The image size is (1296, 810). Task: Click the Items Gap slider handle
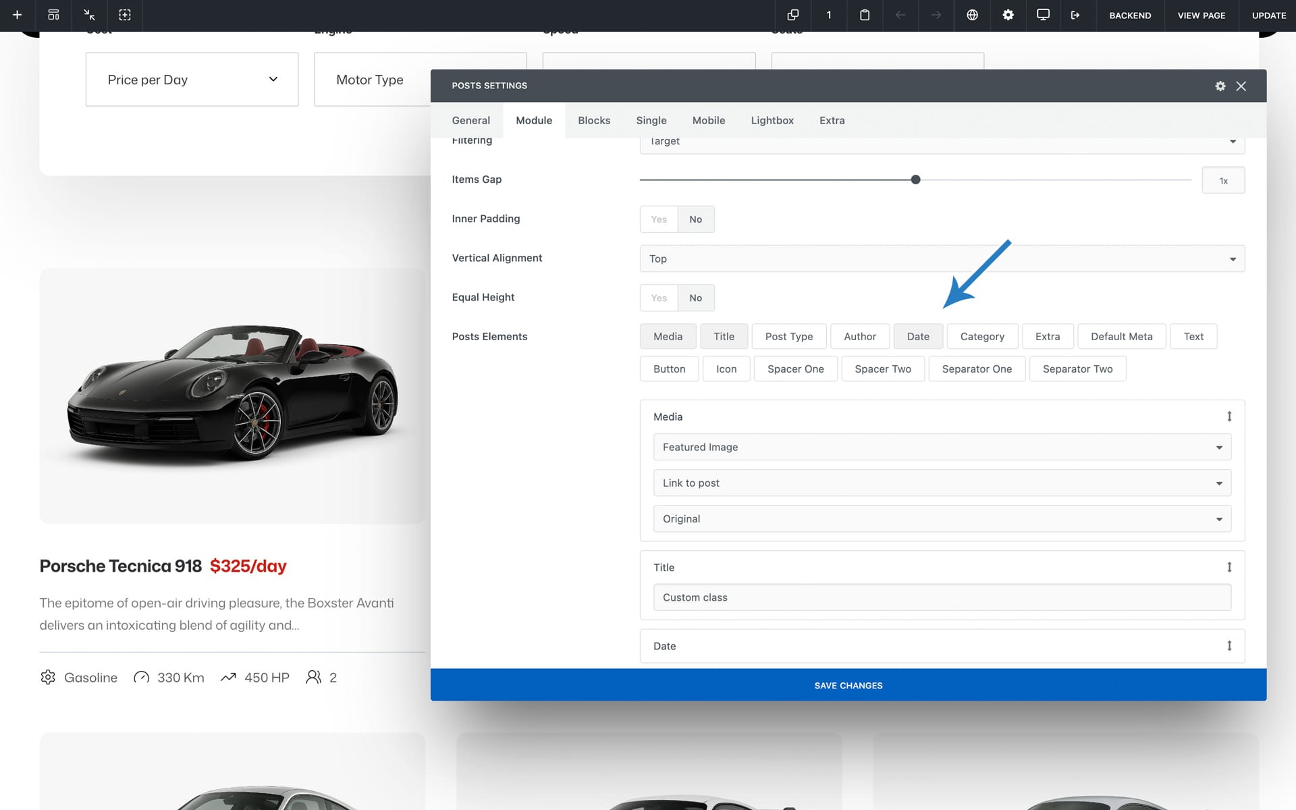click(x=915, y=180)
